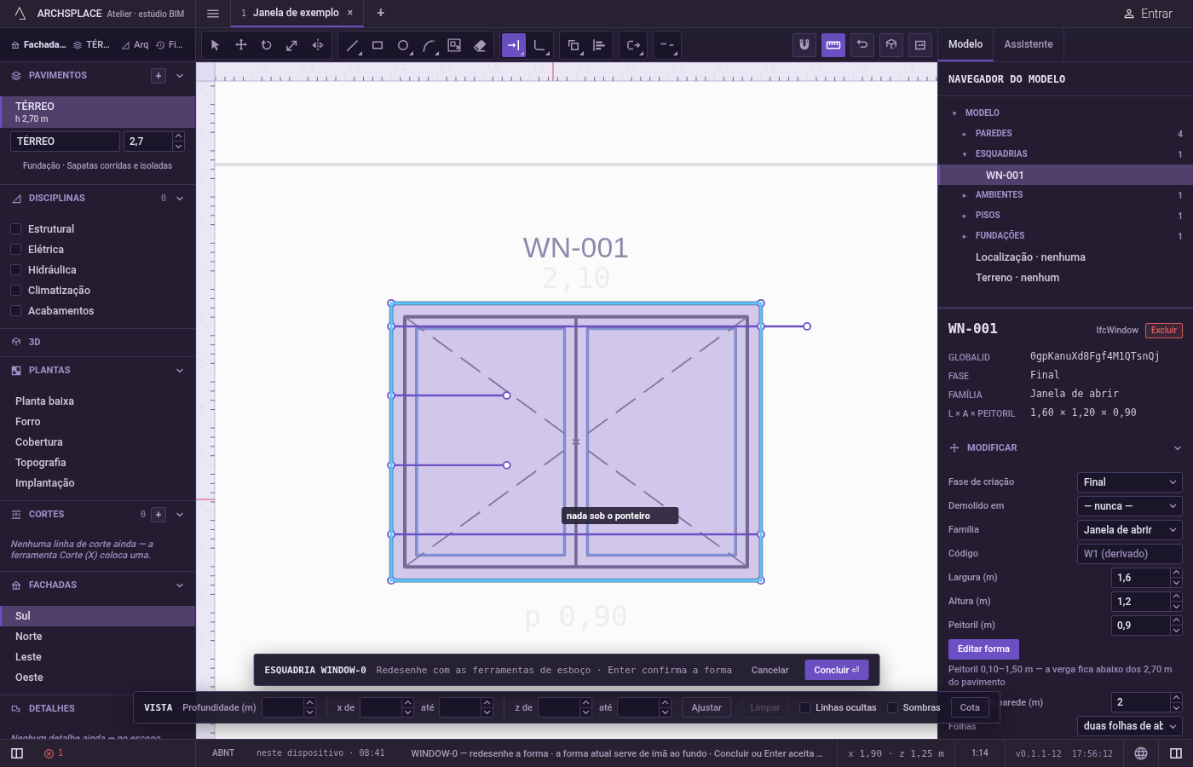This screenshot has height=767, width=1193.
Task: Select the eraser tool
Action: tap(480, 45)
